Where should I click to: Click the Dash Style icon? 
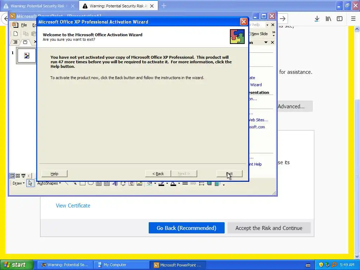pyautogui.click(x=193, y=183)
